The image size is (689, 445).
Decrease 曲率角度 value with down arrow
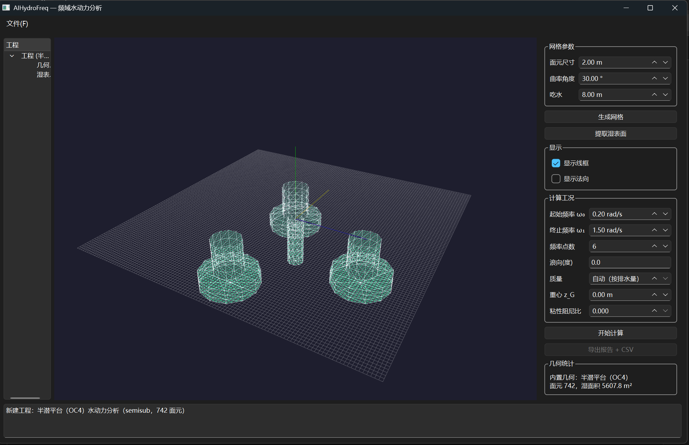665,79
